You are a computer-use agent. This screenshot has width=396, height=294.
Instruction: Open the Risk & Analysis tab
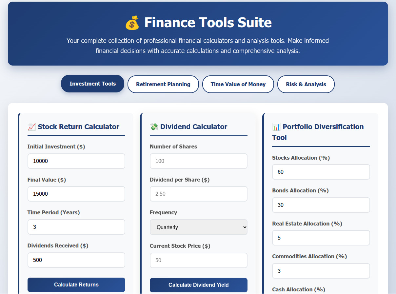(x=306, y=84)
